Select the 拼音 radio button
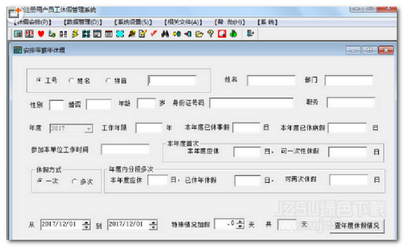Viewport: 404px width, 247px height. 108,80
